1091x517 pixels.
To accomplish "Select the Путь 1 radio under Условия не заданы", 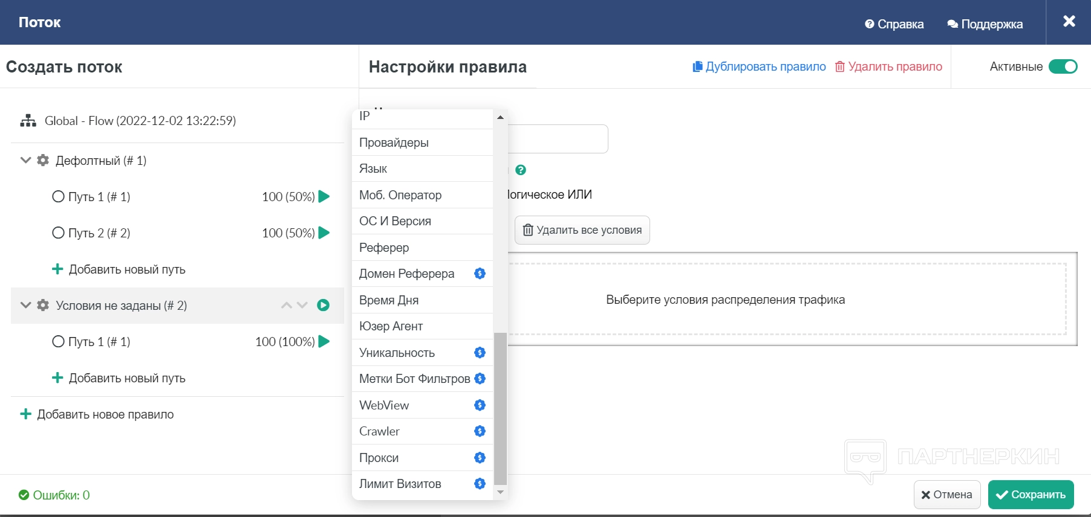I will tap(58, 342).
